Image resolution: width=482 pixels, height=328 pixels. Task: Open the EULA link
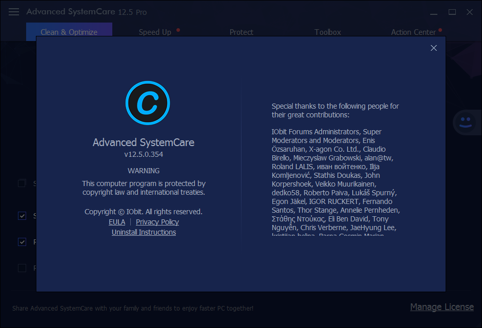point(117,222)
